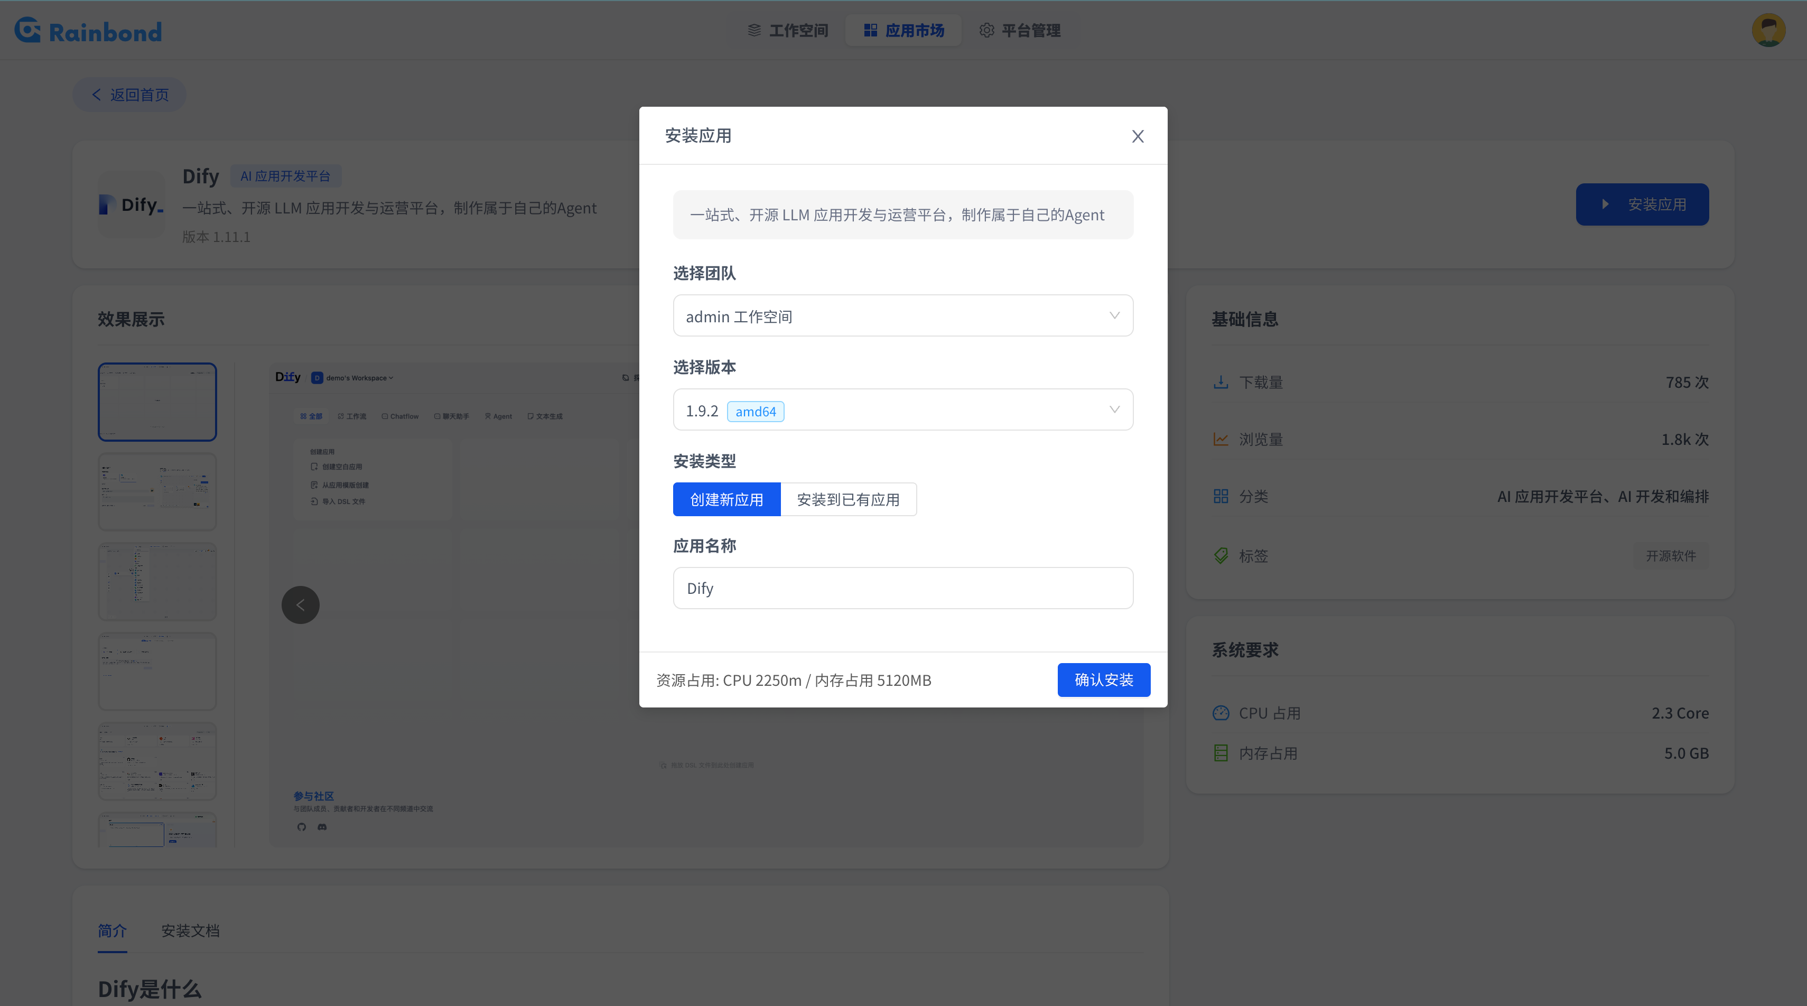Image resolution: width=1807 pixels, height=1006 pixels.
Task: Click the 浏览量 chart icon
Action: pos(1221,439)
